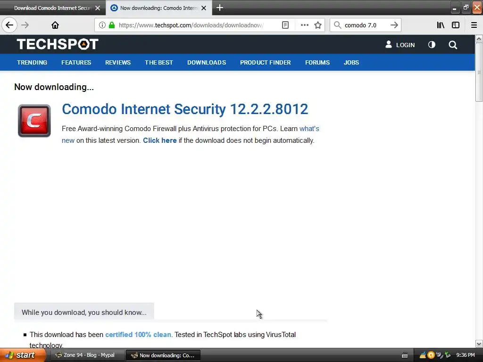The width and height of the screenshot is (483, 362).
Task: Switch to Zone 94 - Blog - Mypal taskbar window
Action: [87, 355]
